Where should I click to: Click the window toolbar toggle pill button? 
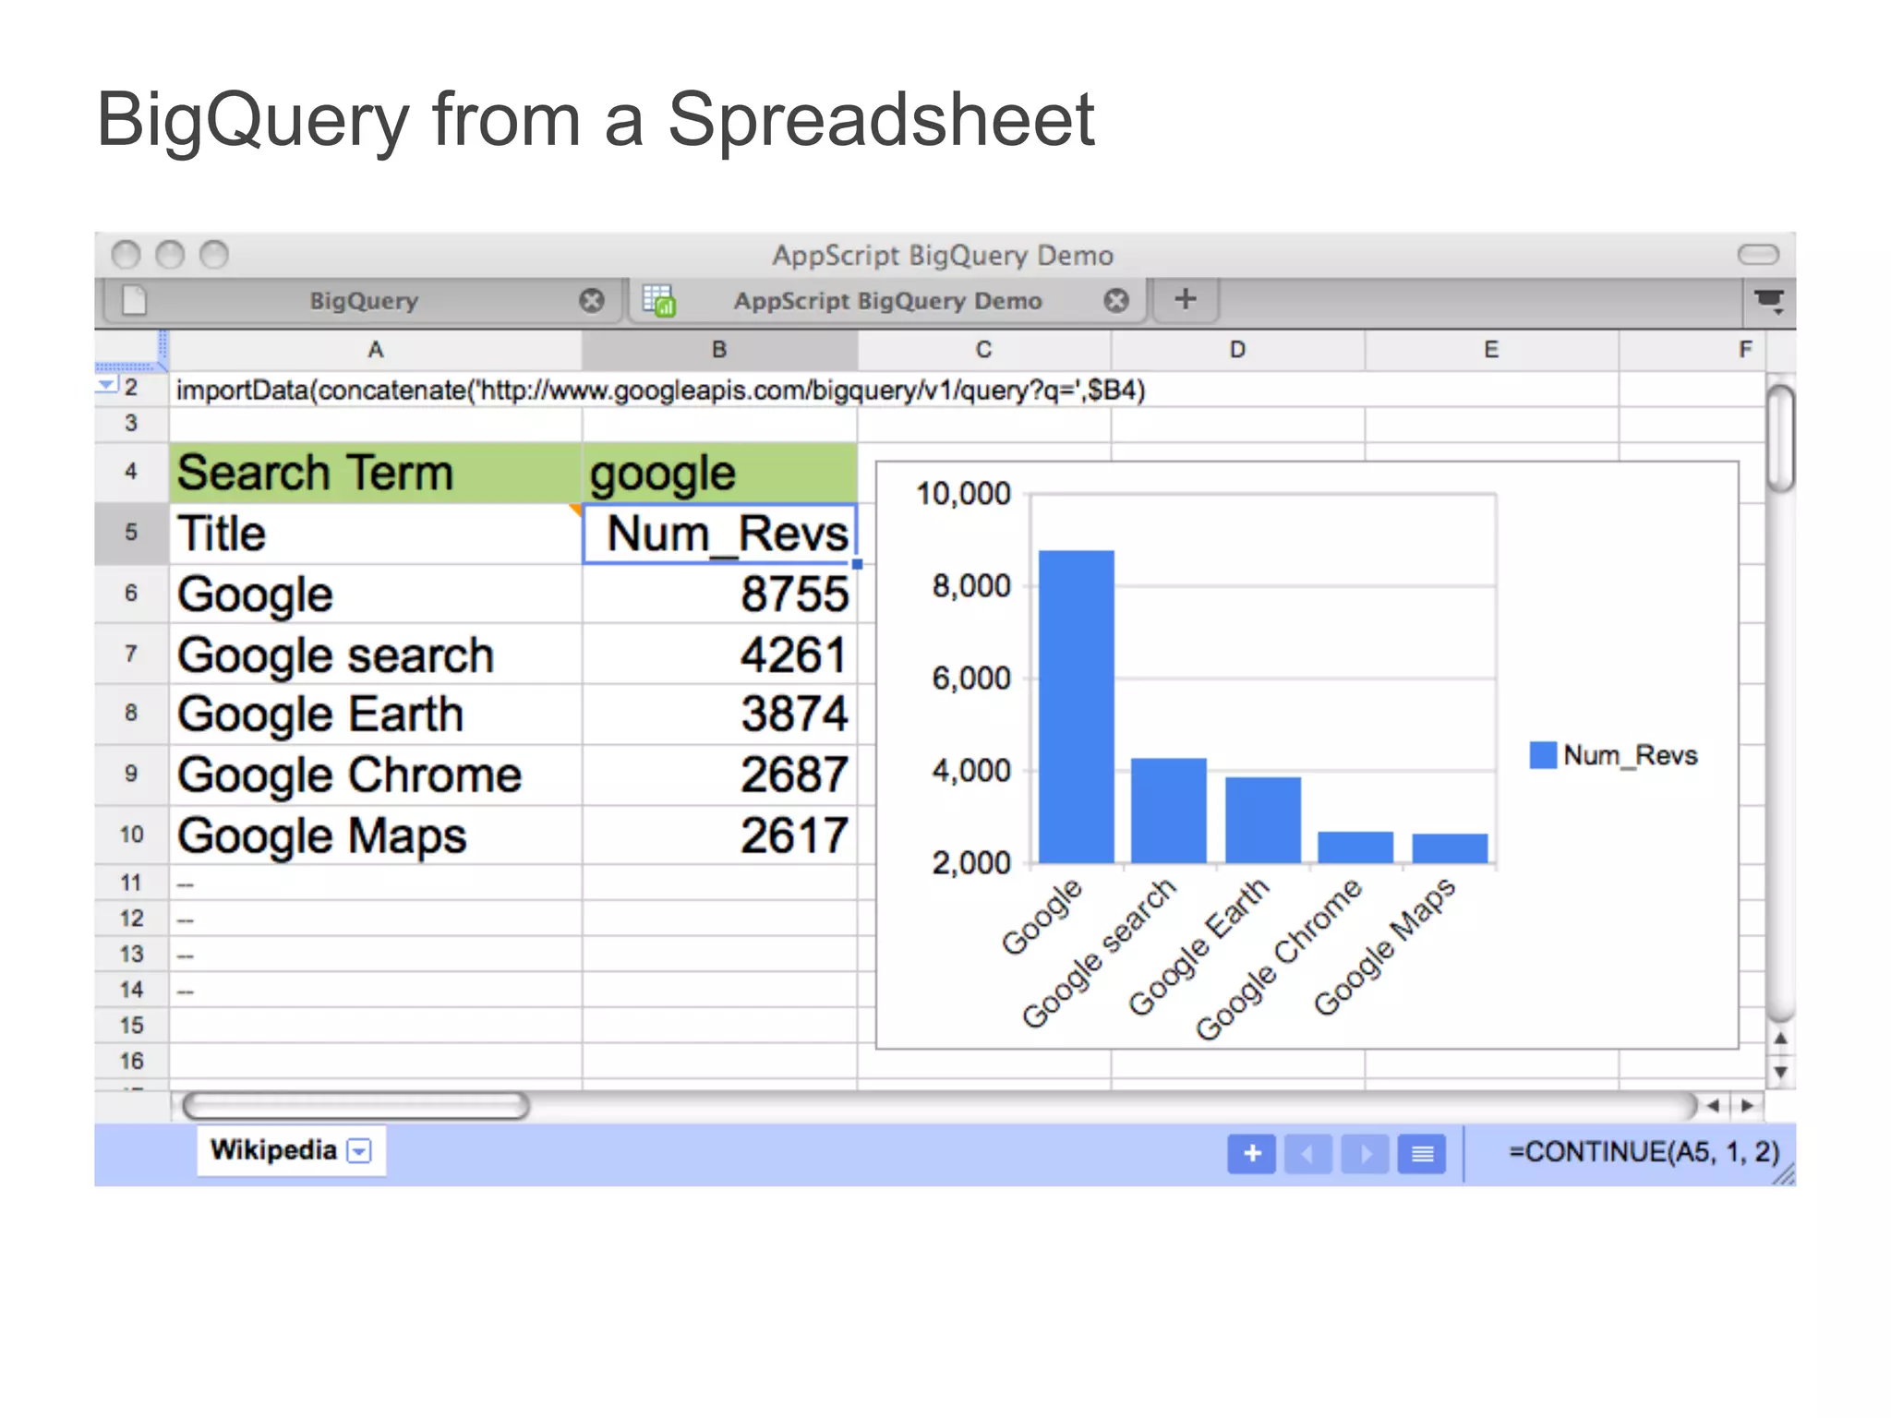[1758, 254]
